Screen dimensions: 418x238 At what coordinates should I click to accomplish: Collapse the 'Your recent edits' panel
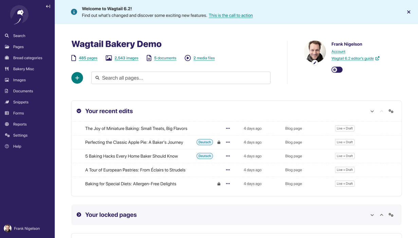pos(79,111)
